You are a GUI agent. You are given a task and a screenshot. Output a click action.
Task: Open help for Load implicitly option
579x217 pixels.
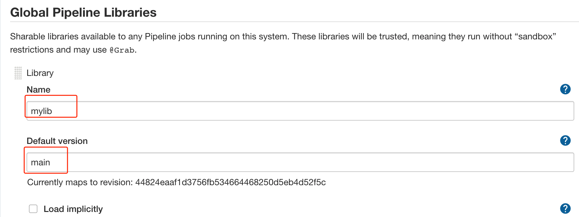click(565, 208)
